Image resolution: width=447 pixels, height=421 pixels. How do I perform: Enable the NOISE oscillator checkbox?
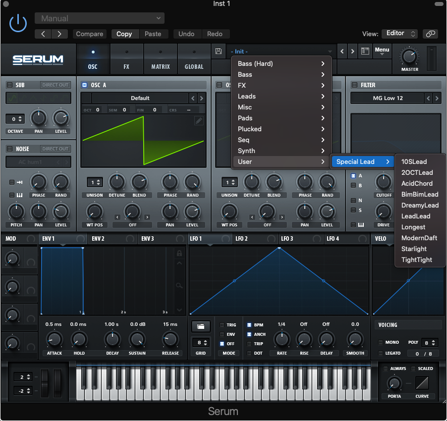9,149
